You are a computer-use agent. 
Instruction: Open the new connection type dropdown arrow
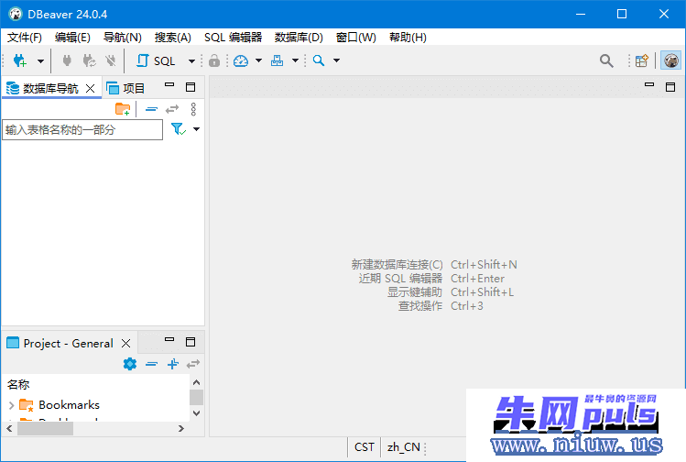click(x=40, y=60)
